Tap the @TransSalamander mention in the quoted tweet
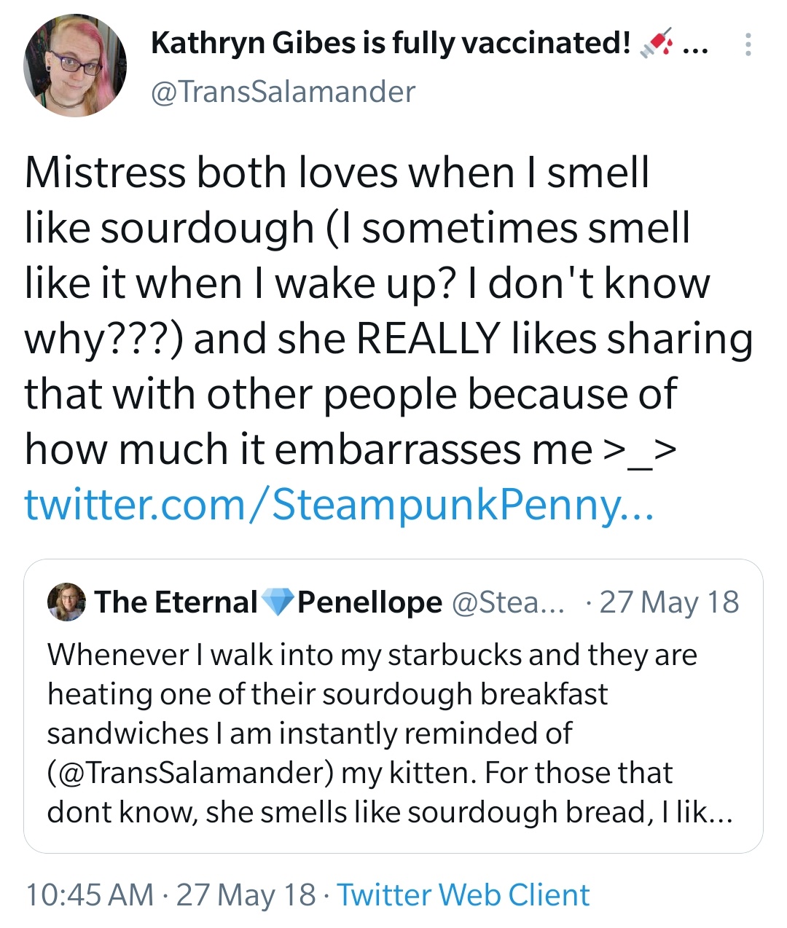Viewport: 787px width, 928px height. click(x=191, y=773)
